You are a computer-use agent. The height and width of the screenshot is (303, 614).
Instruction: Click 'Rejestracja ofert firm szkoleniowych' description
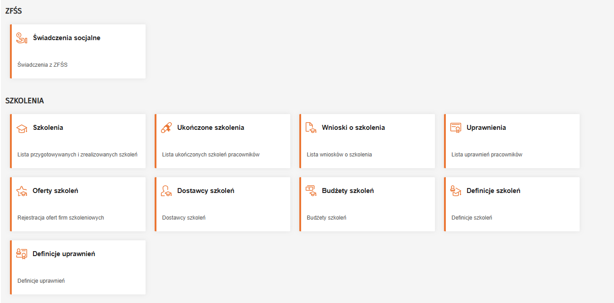pos(61,218)
